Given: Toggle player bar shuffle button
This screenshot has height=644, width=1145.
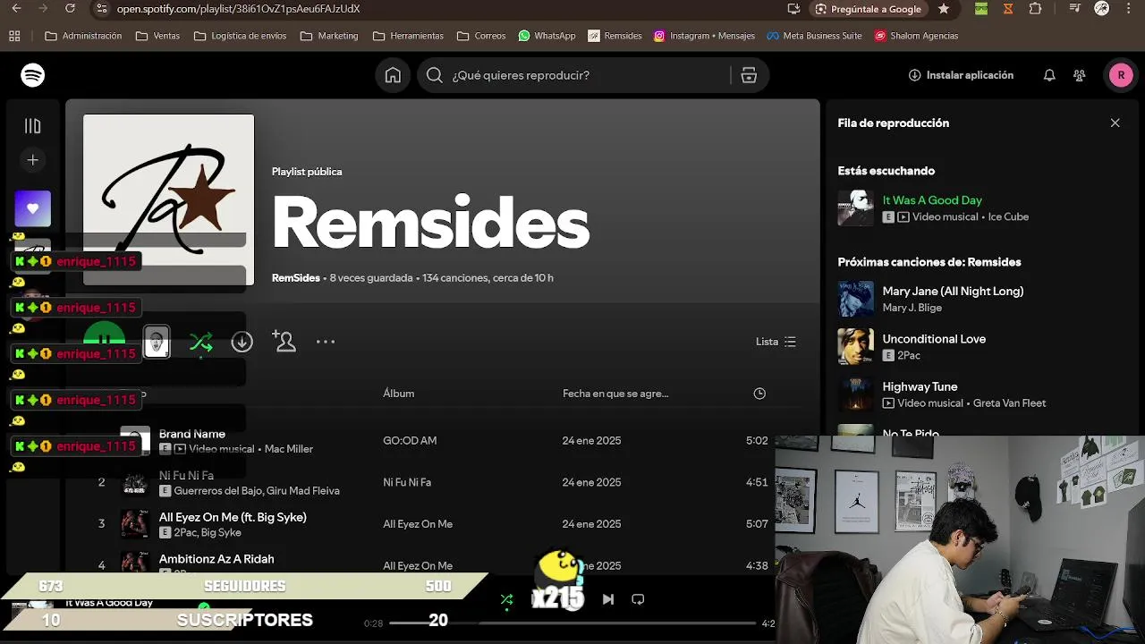Looking at the screenshot, I should click(506, 599).
